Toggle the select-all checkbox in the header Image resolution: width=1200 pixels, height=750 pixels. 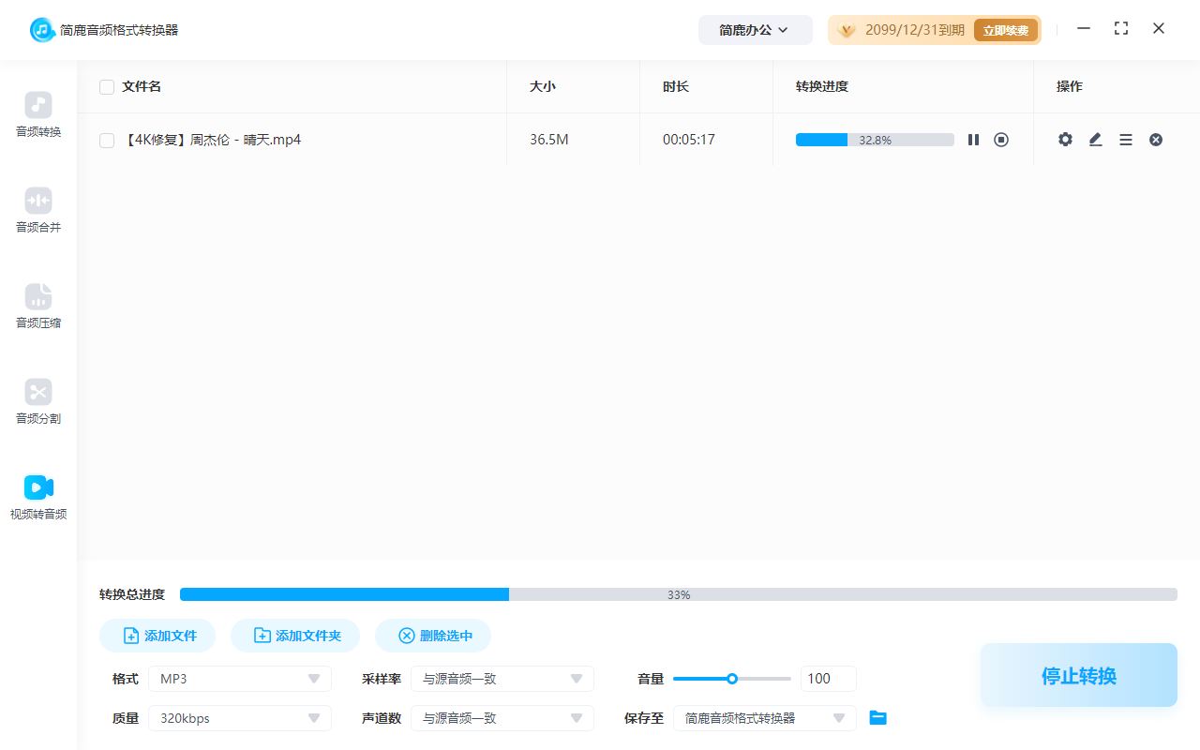(x=107, y=86)
